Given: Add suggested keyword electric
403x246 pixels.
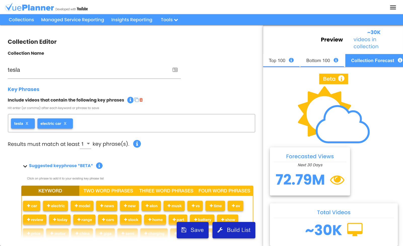Looking at the screenshot, I should [56, 206].
